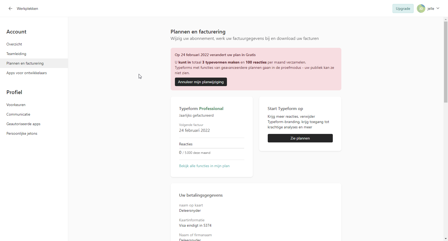Open Bekijk alle functies in mijn plan link
448x241 pixels.
pos(204,166)
